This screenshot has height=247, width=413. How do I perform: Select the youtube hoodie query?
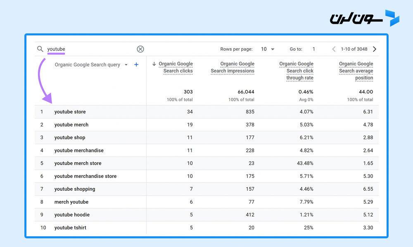coord(72,215)
